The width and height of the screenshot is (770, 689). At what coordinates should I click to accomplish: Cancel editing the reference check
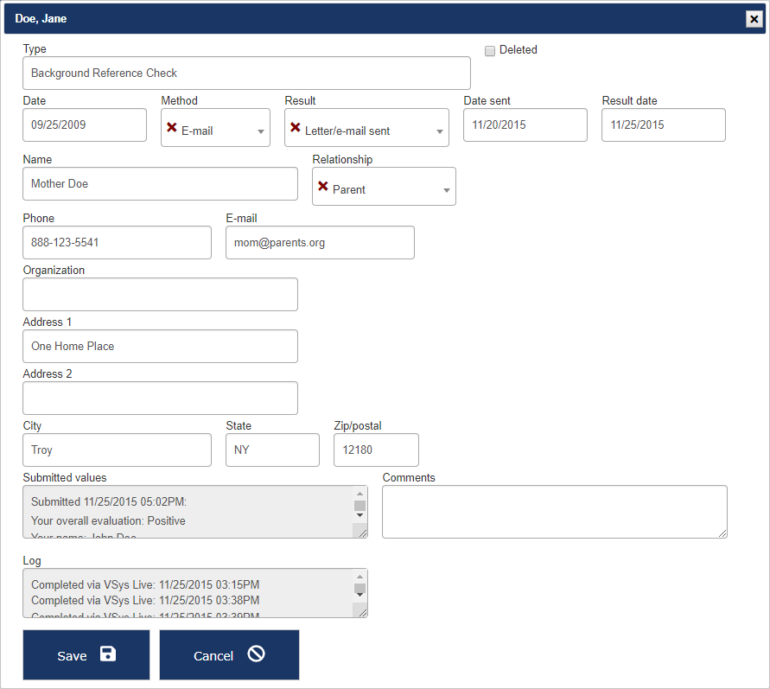coord(229,655)
